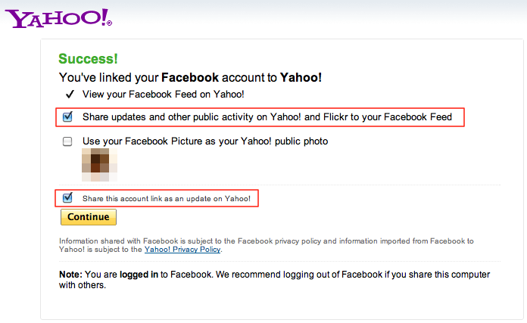
Task: Click the registered trademark symbol on the Yahoo logo
Action: click(109, 23)
